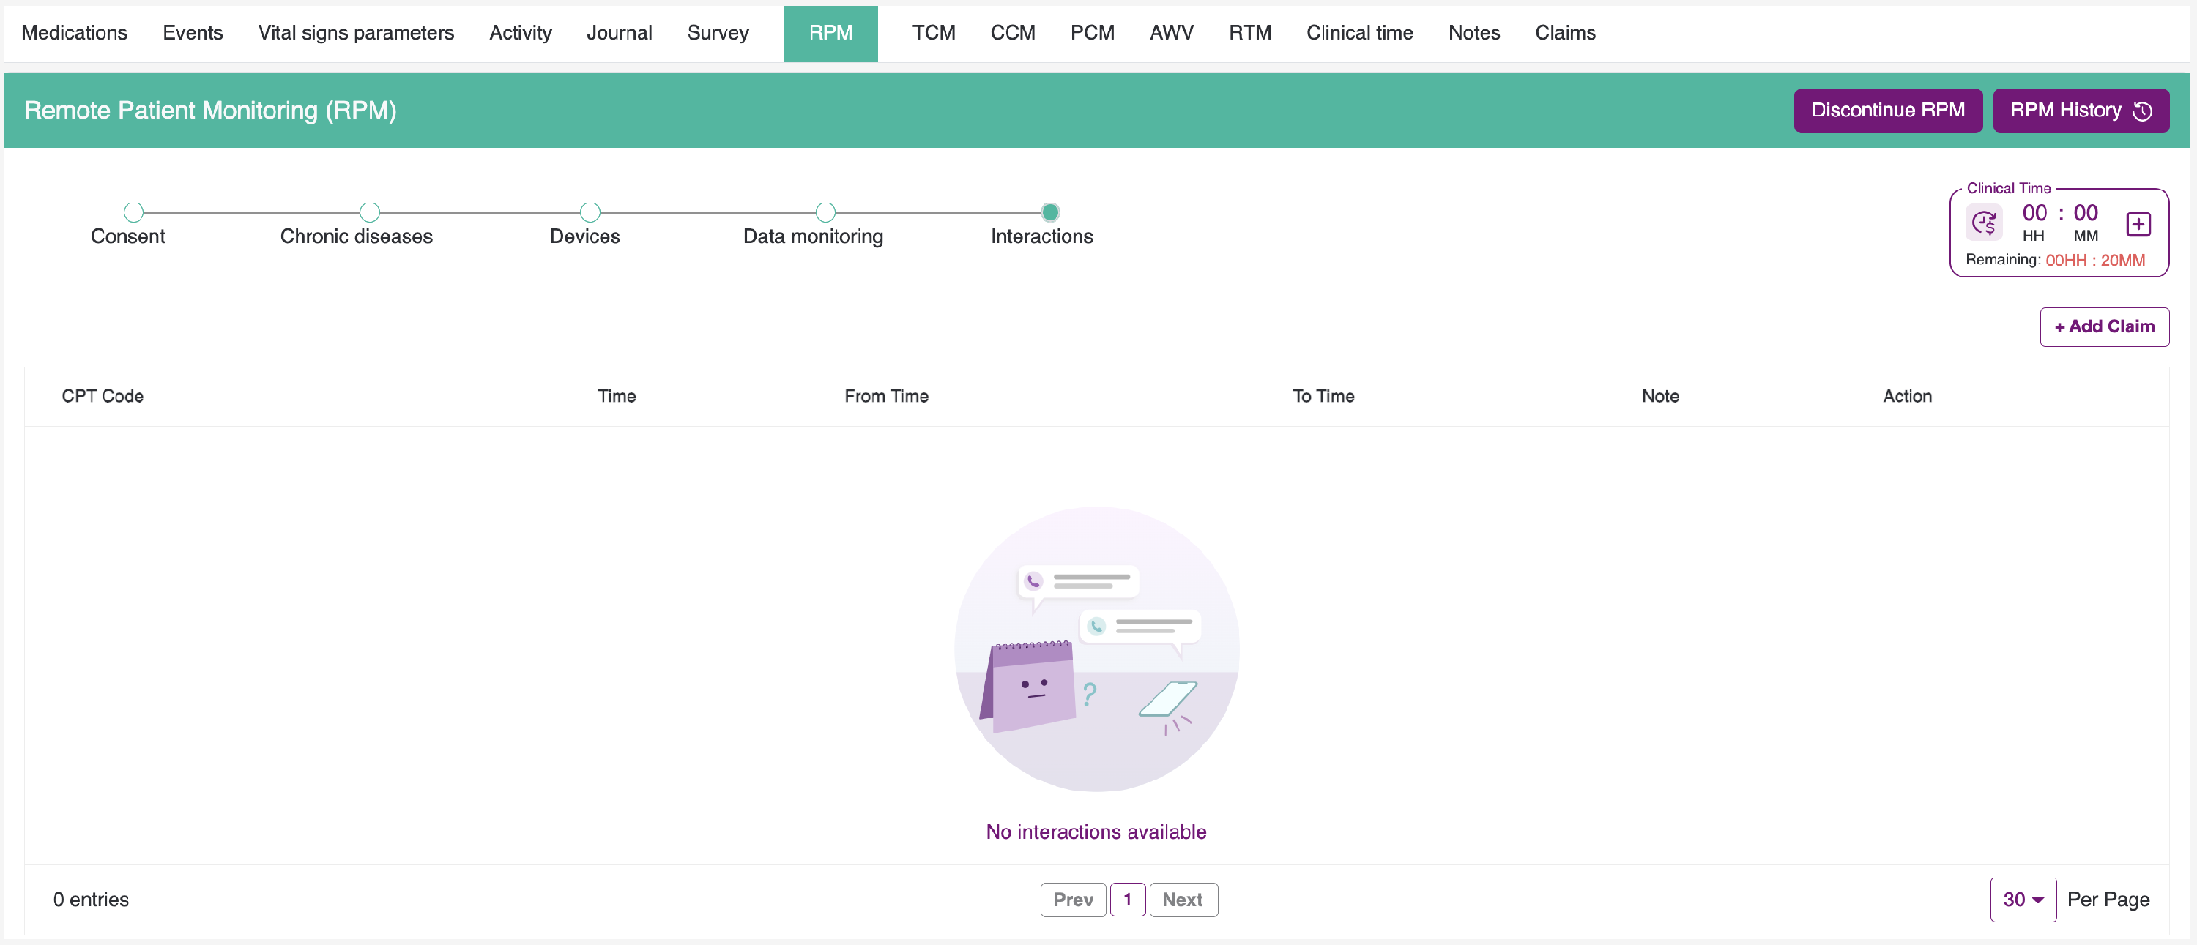
Task: Click the history clock icon on RPM History
Action: click(x=2142, y=111)
